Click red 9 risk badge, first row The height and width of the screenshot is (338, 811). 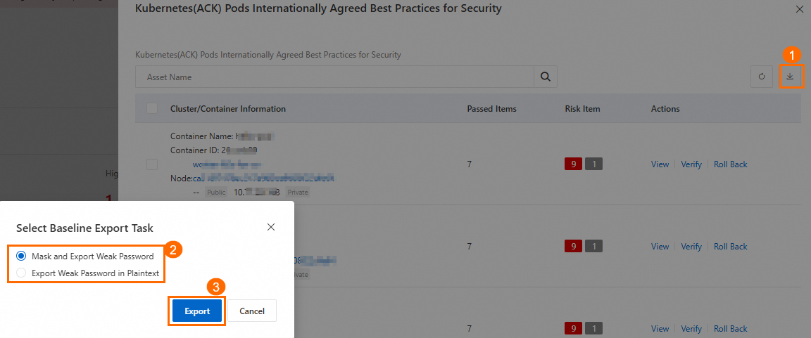tap(573, 164)
